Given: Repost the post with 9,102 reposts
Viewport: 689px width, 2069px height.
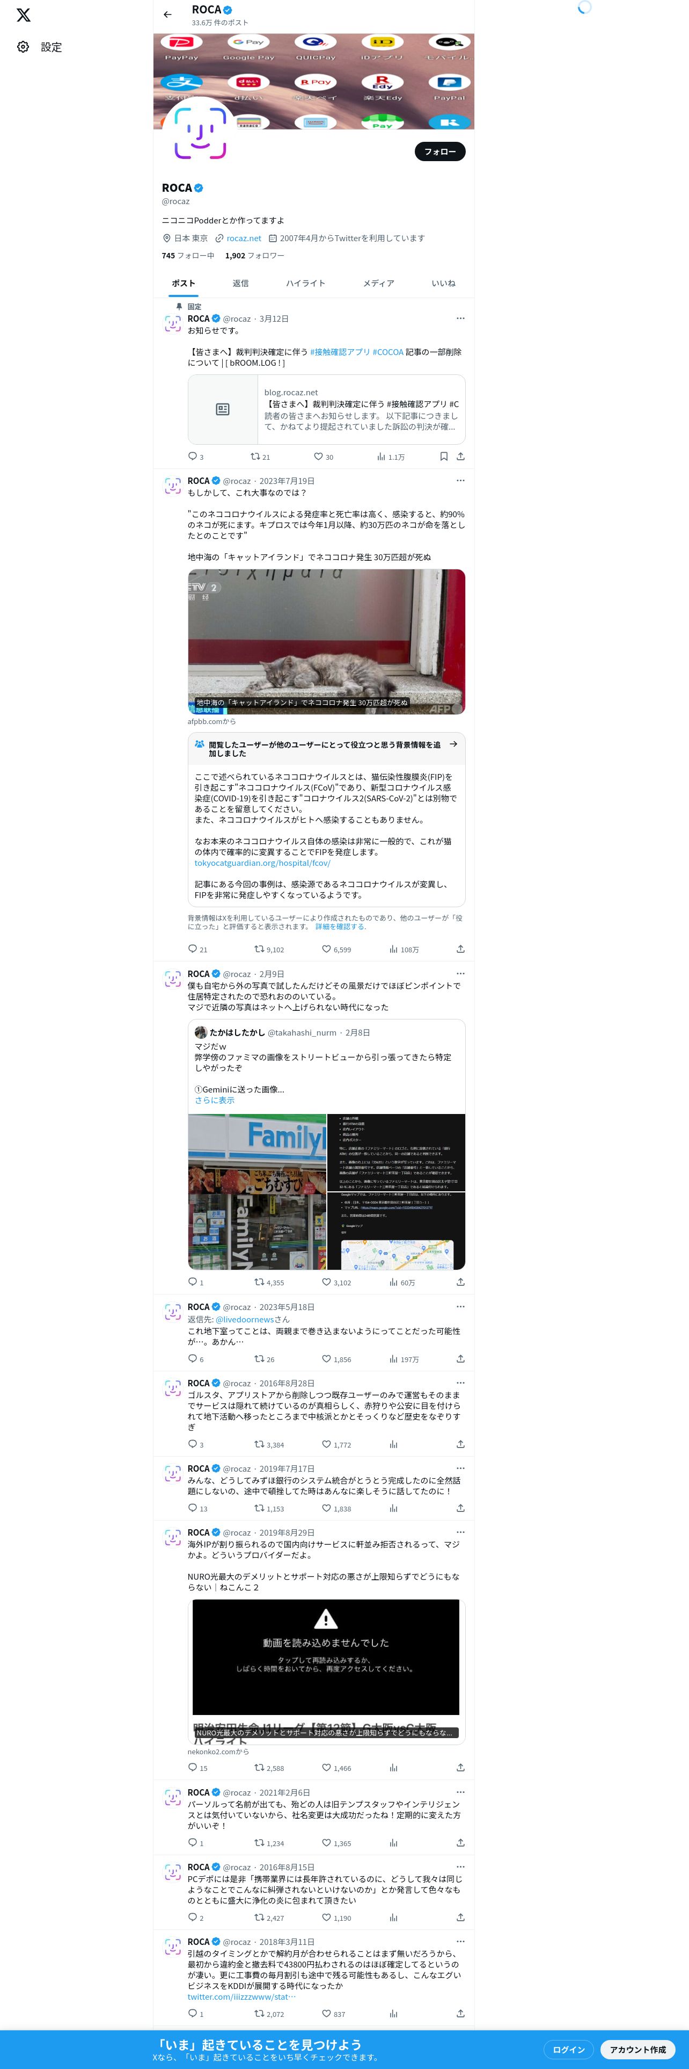Looking at the screenshot, I should tap(269, 949).
